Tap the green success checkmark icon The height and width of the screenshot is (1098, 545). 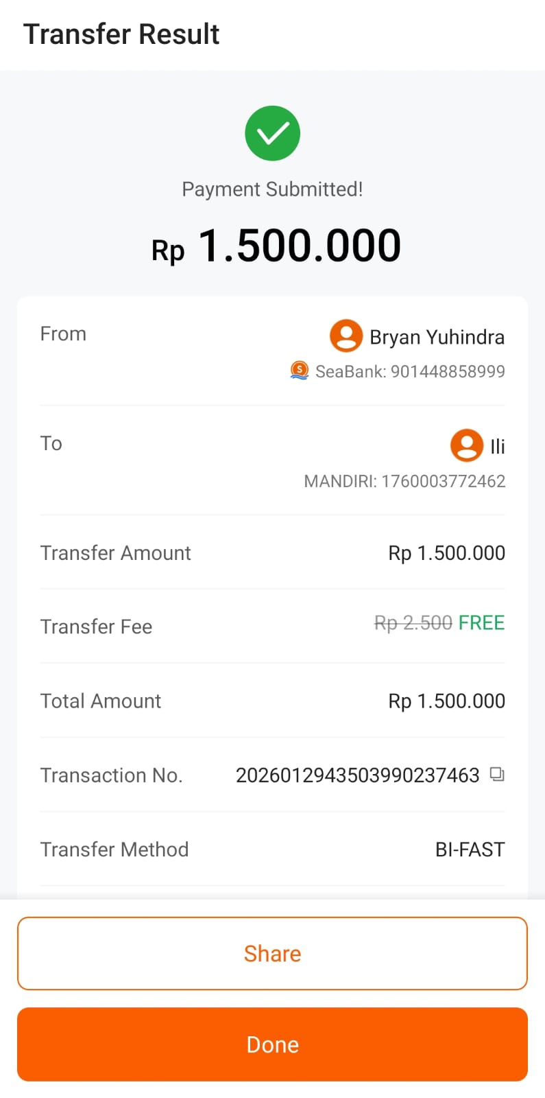pyautogui.click(x=272, y=133)
